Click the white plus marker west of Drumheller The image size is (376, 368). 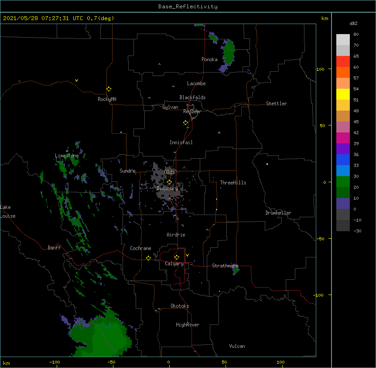click(x=267, y=164)
